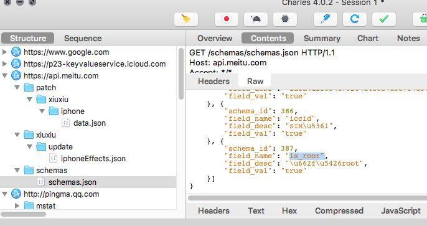
Task: Collapse the xiuxiu folder under patch
Action: point(29,100)
